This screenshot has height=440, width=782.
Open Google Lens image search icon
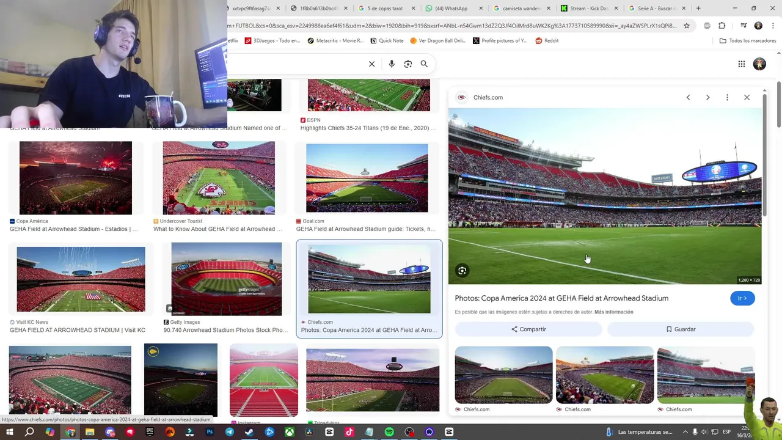point(408,64)
